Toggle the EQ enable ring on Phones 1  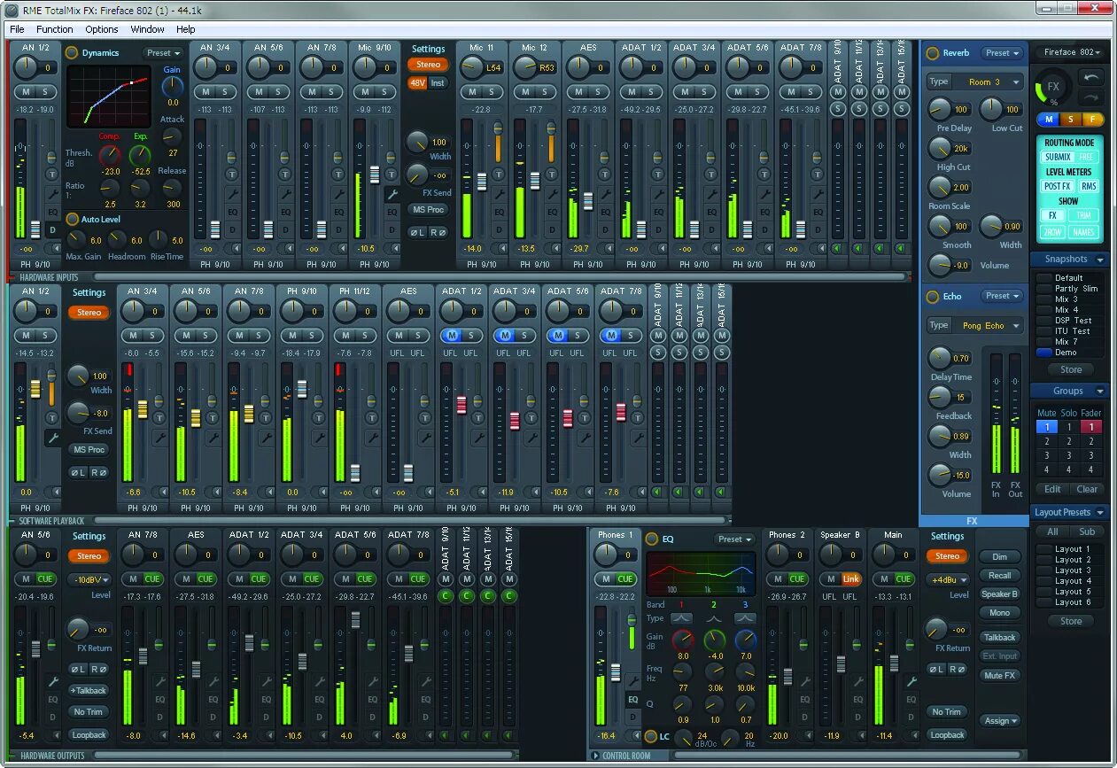pyautogui.click(x=652, y=539)
